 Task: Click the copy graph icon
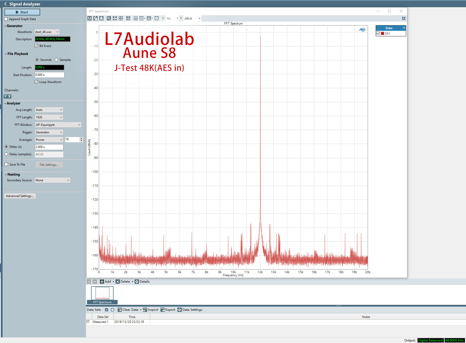pyautogui.click(x=95, y=18)
